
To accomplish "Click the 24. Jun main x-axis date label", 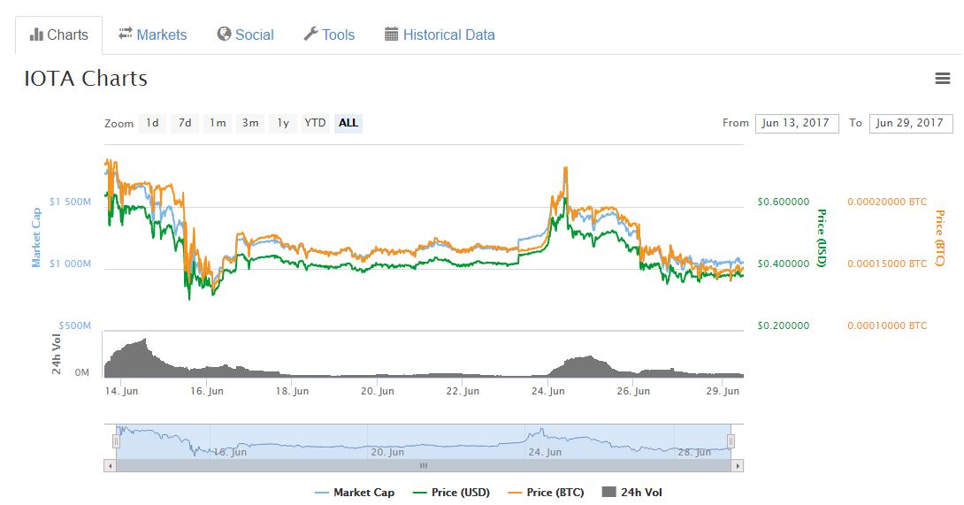I will (547, 391).
